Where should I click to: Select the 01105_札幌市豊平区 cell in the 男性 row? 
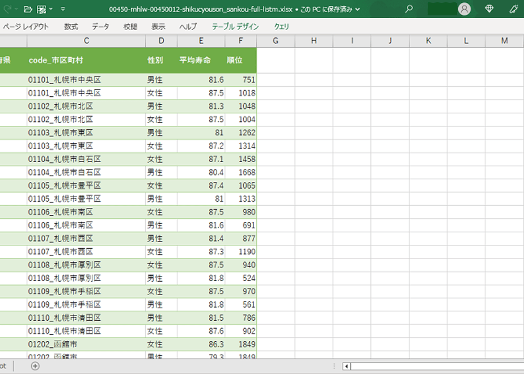[x=86, y=199]
